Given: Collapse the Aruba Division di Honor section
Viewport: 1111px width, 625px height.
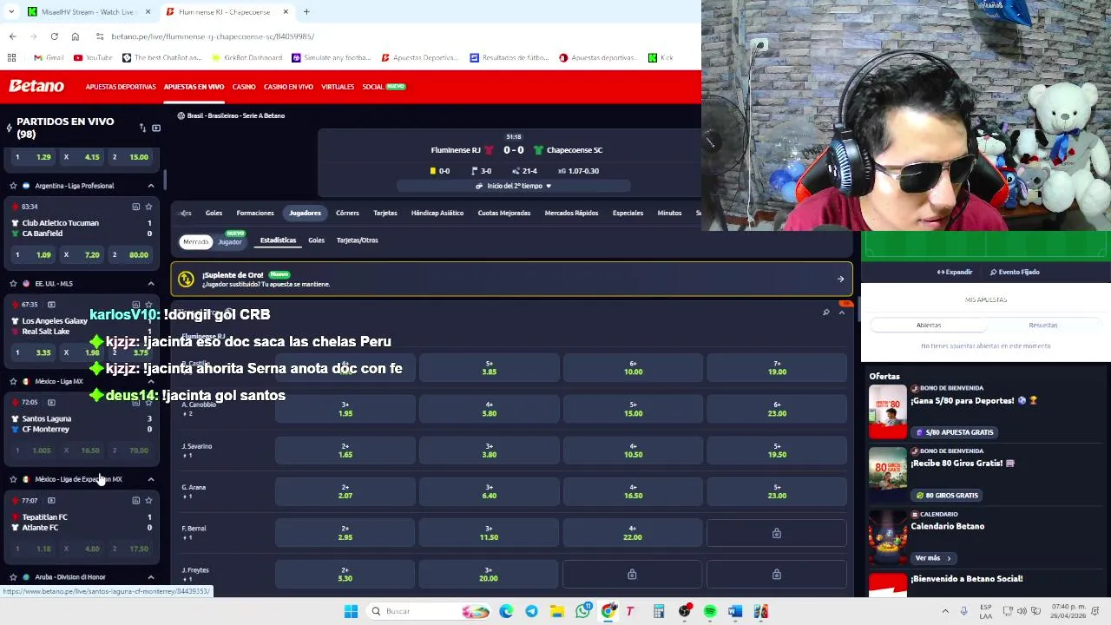Looking at the screenshot, I should (x=151, y=577).
